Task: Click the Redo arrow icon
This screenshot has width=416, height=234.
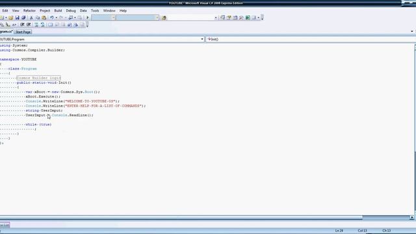Action: (x=61, y=18)
